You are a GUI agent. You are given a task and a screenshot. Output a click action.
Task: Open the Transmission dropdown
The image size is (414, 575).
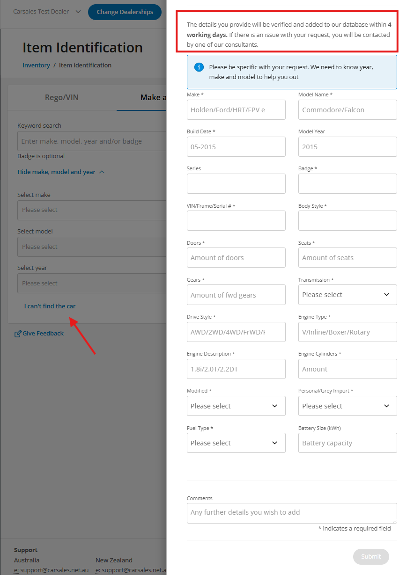[x=347, y=295]
